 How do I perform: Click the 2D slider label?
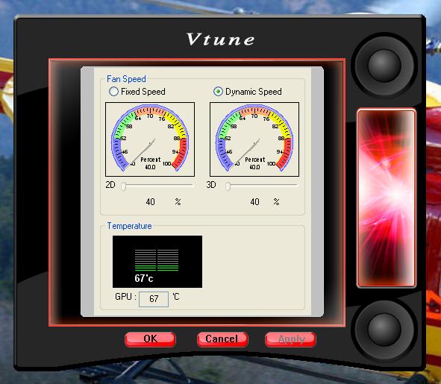pos(110,185)
